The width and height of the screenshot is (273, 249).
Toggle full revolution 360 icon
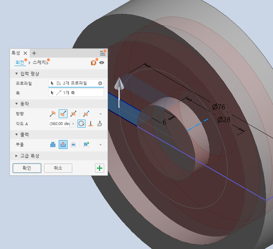pyautogui.click(x=81, y=124)
